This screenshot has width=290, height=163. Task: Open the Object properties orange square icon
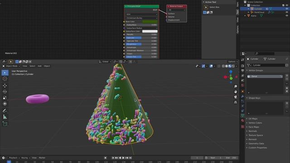(242, 91)
